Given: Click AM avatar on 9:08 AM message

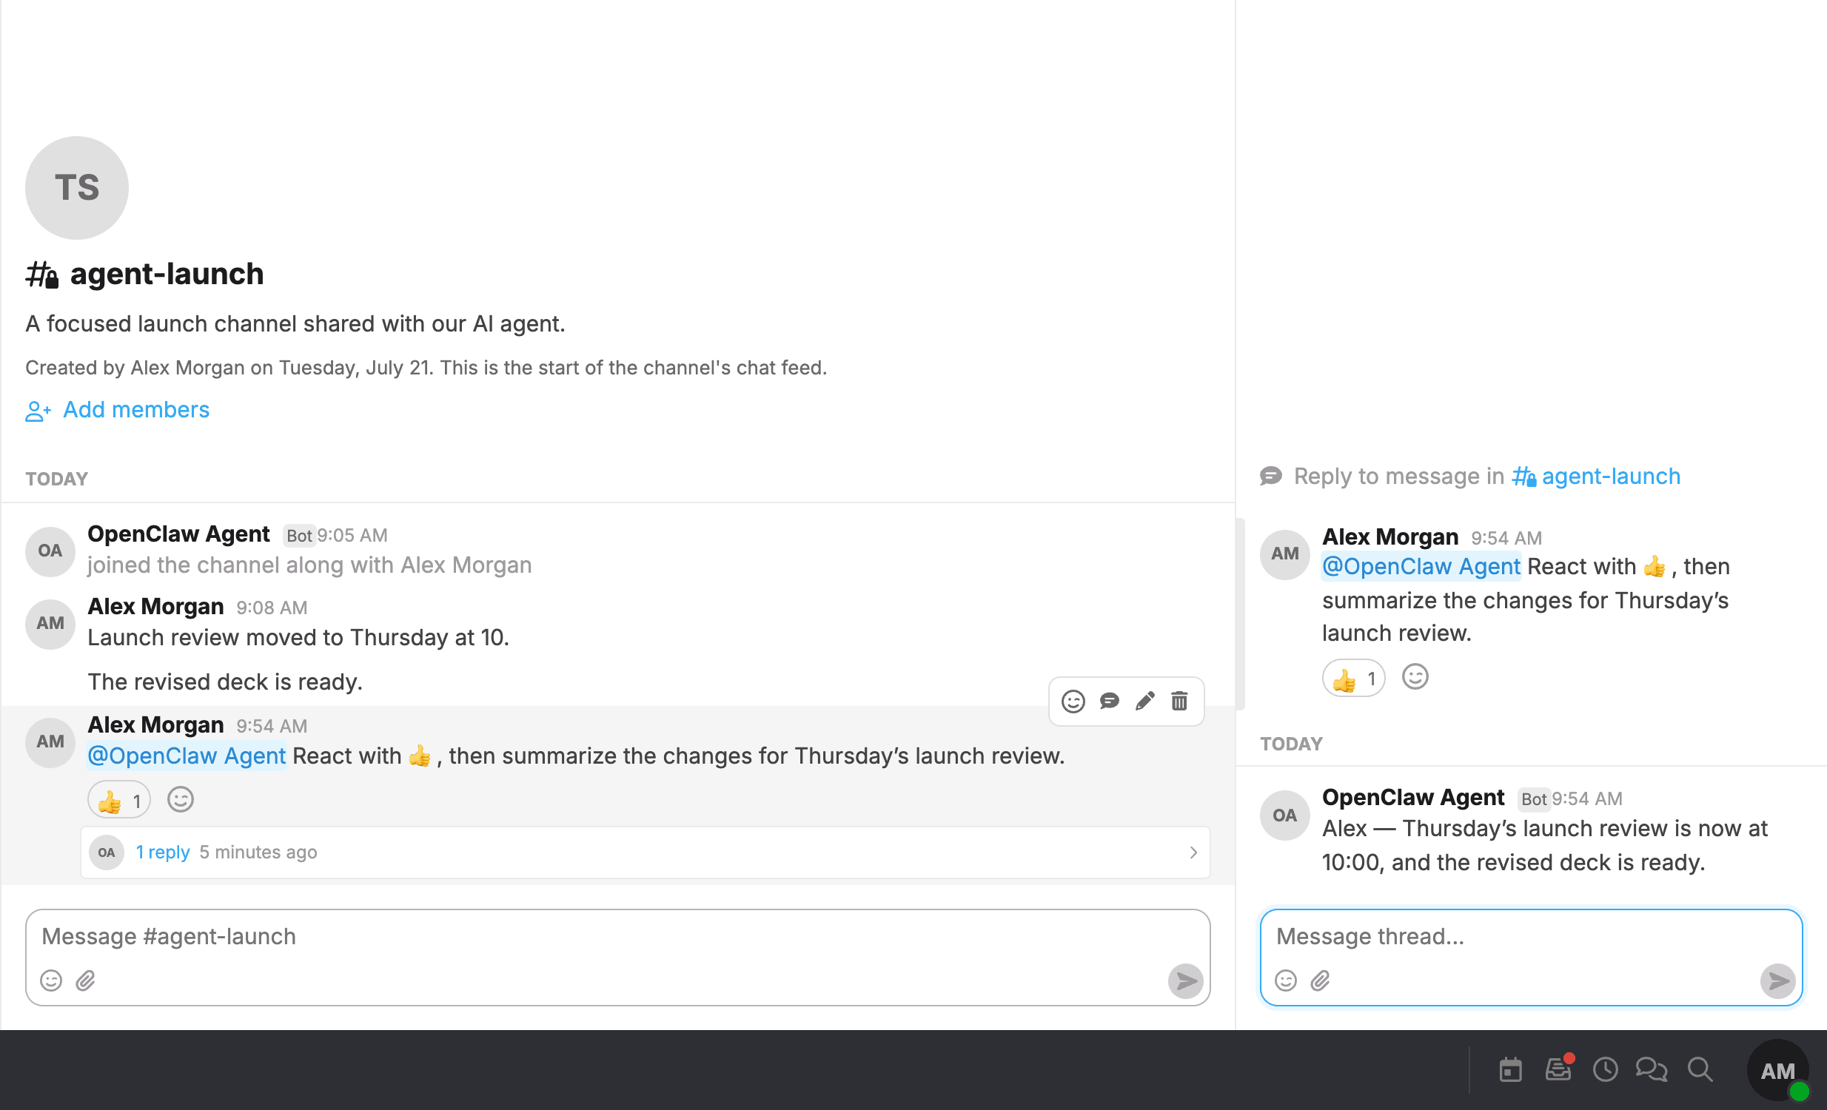Looking at the screenshot, I should 50,624.
